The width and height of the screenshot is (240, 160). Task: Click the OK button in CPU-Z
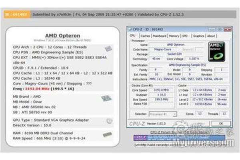click(x=221, y=124)
